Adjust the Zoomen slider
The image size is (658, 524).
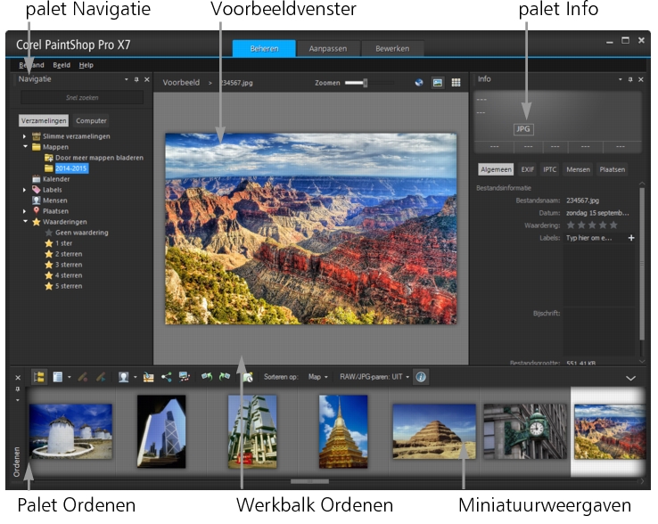point(366,83)
